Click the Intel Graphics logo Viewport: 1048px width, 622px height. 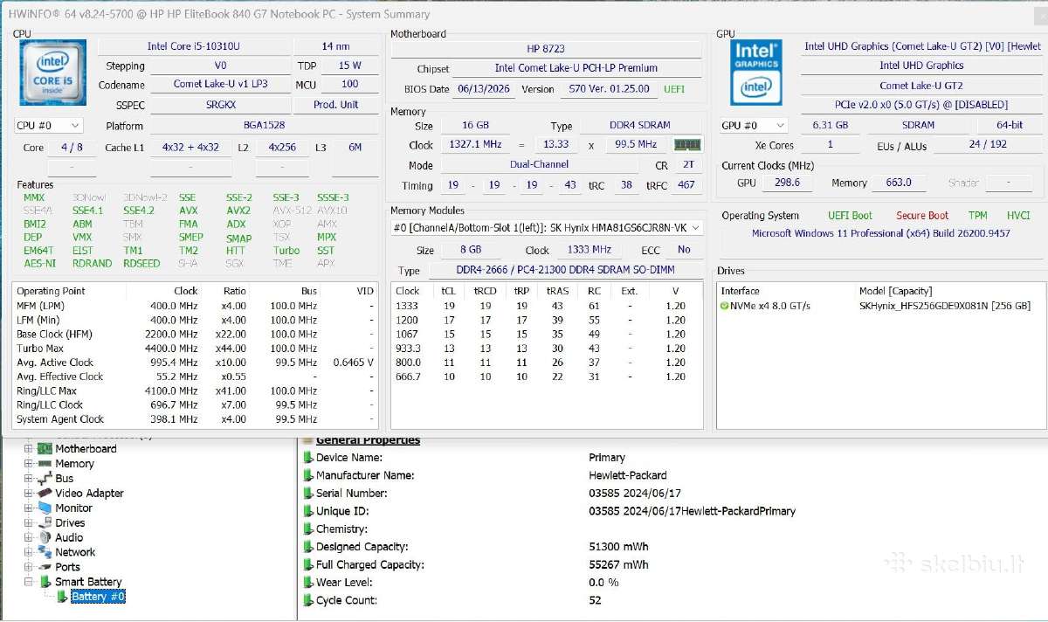point(755,73)
